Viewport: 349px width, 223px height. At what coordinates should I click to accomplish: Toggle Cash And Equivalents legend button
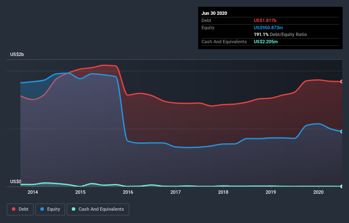[x=98, y=209]
